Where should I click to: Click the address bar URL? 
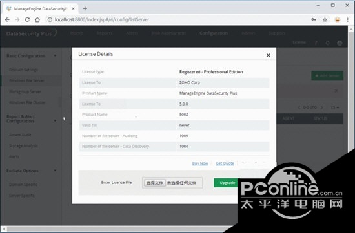pos(102,20)
